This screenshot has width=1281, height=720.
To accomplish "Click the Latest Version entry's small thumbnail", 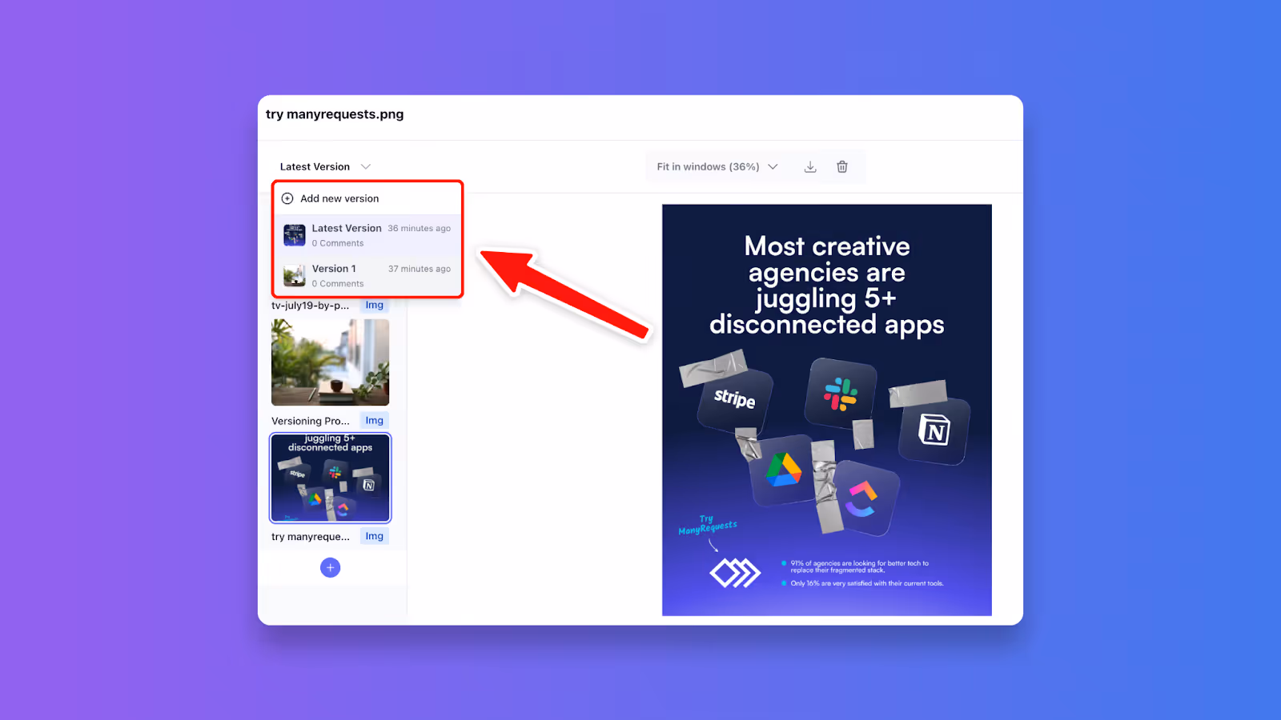I will pos(295,235).
